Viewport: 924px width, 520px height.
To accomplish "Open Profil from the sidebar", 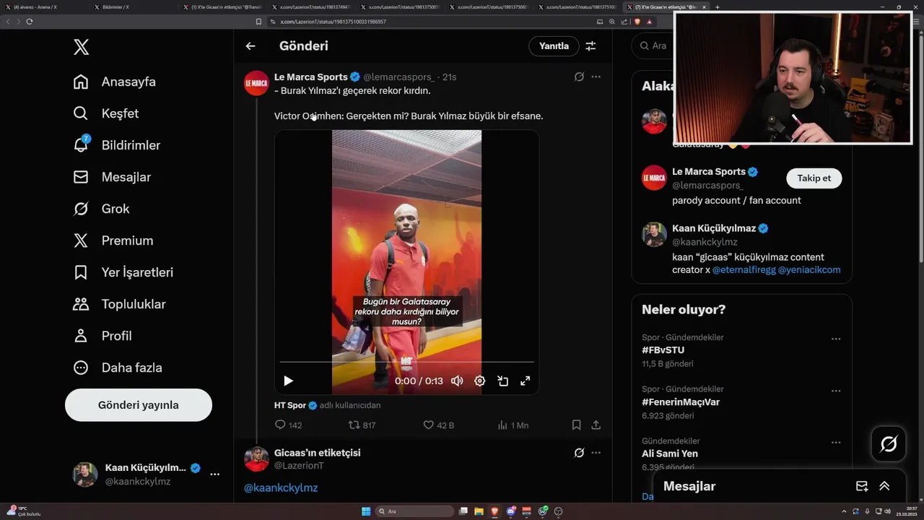I will pos(103,336).
